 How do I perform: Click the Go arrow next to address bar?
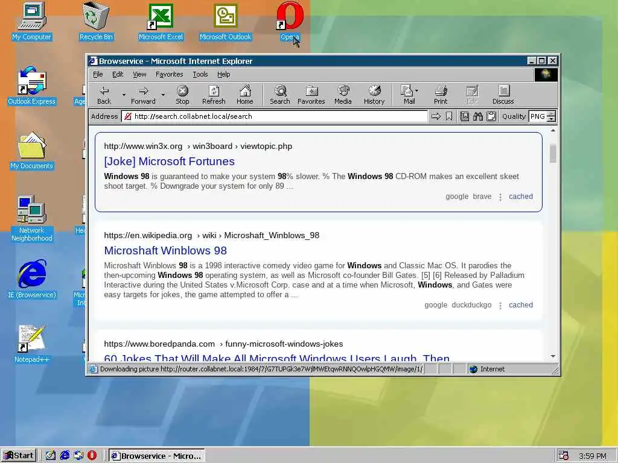click(436, 116)
